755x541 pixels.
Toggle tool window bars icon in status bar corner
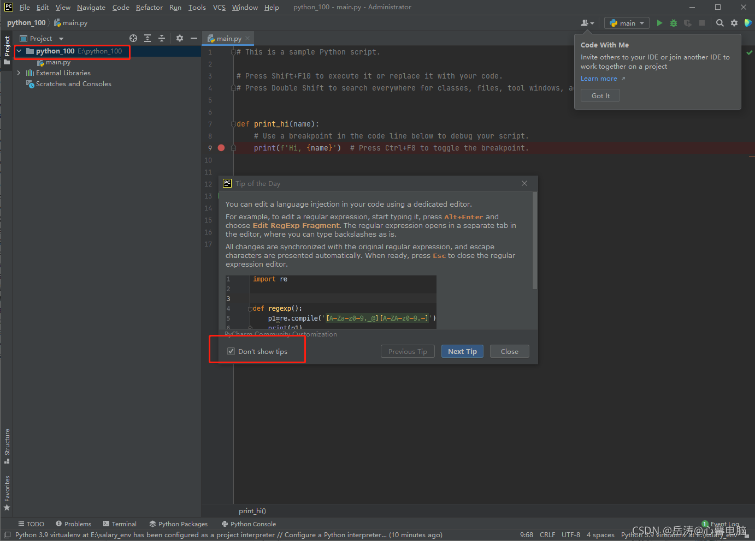[x=7, y=535]
